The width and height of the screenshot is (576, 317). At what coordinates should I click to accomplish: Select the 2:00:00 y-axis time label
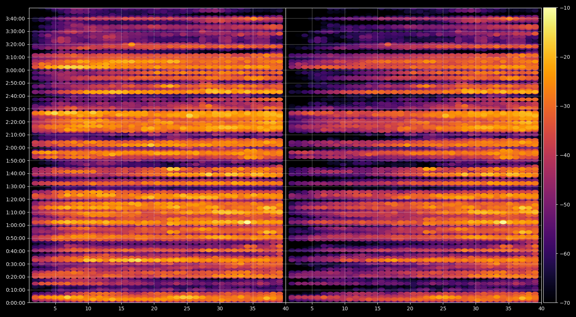pos(15,148)
